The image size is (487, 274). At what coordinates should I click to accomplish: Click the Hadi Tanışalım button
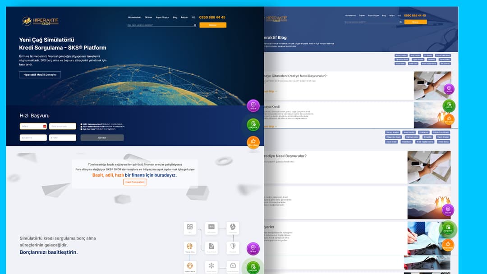(135, 182)
